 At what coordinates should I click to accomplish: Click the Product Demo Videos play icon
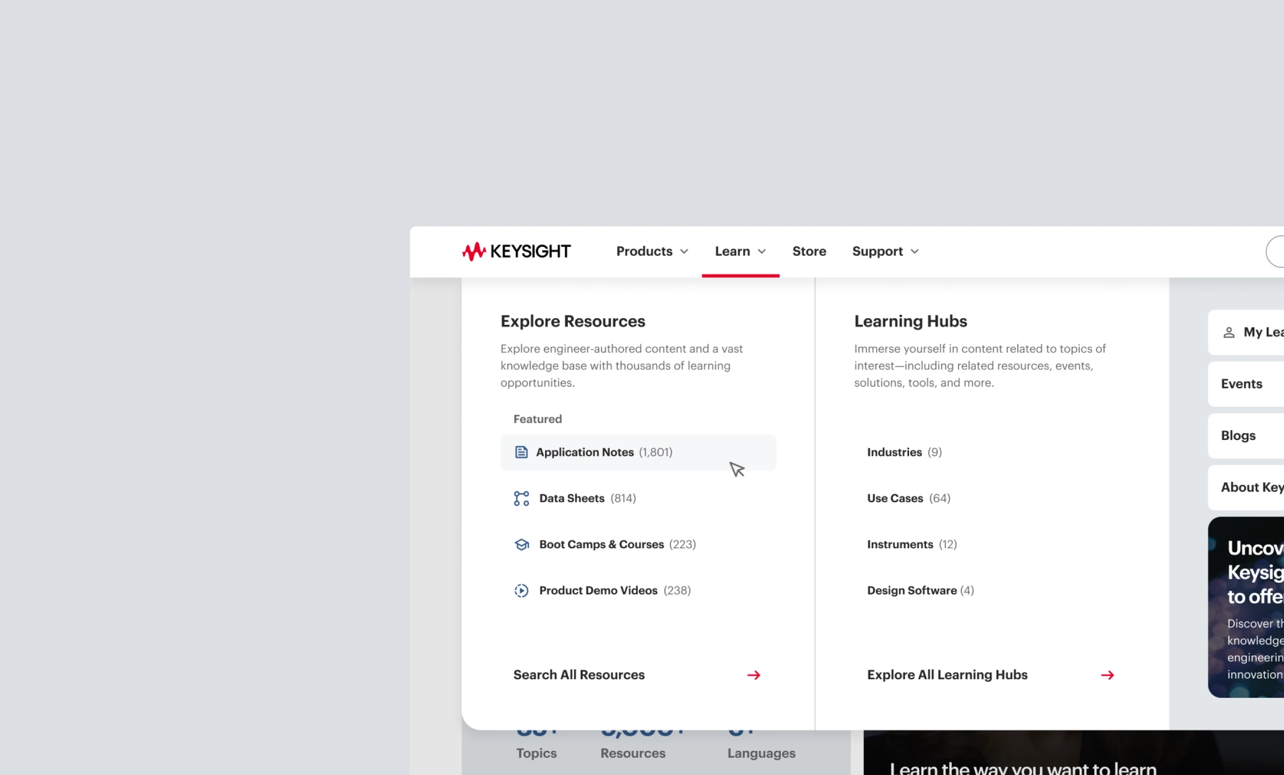(521, 590)
